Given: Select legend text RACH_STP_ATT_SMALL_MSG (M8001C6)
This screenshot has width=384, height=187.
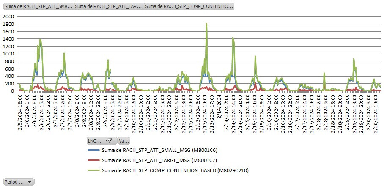Looking at the screenshot, I should click(146, 150).
